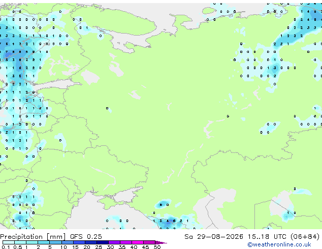Click the legend label '50'

[157, 247]
